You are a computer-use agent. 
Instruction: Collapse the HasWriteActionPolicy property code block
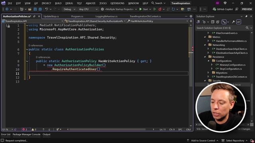pyautogui.click(x=27, y=61)
